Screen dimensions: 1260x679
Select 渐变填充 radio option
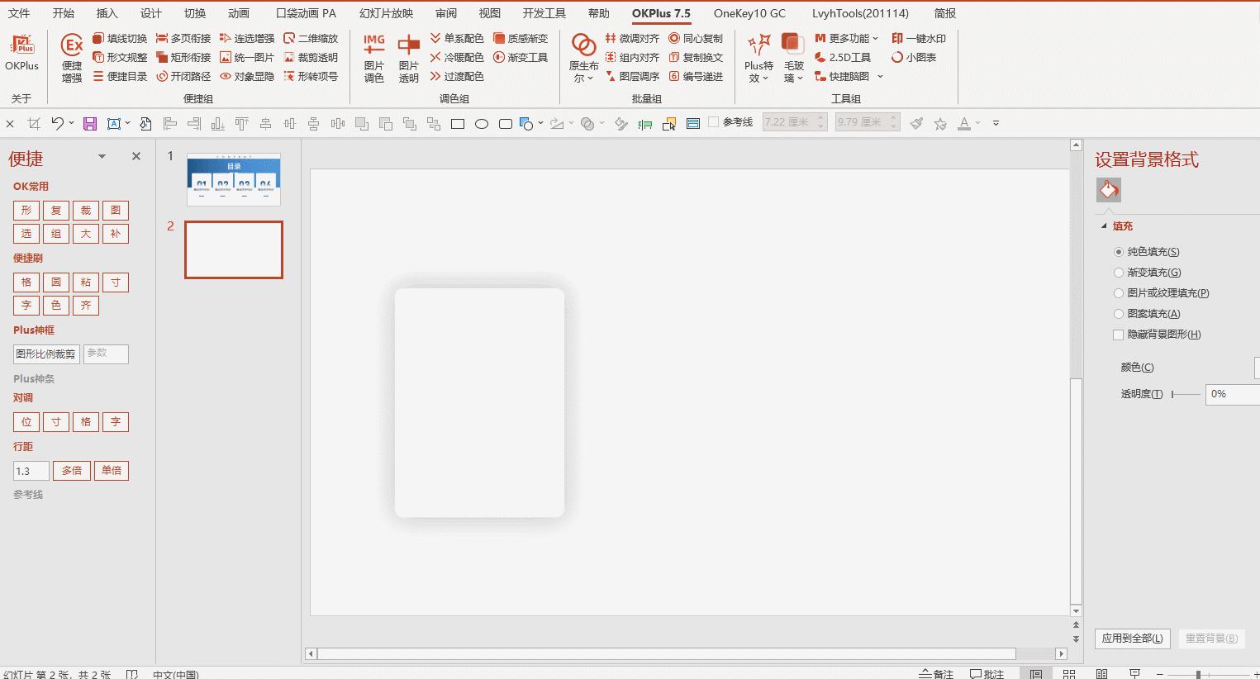pos(1119,273)
